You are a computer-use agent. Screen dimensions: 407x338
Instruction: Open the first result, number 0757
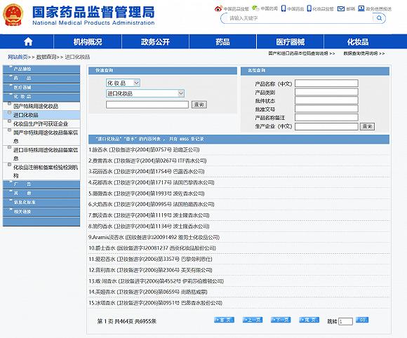[144, 149]
